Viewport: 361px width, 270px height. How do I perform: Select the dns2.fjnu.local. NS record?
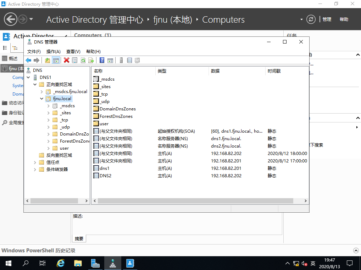(x=200, y=146)
